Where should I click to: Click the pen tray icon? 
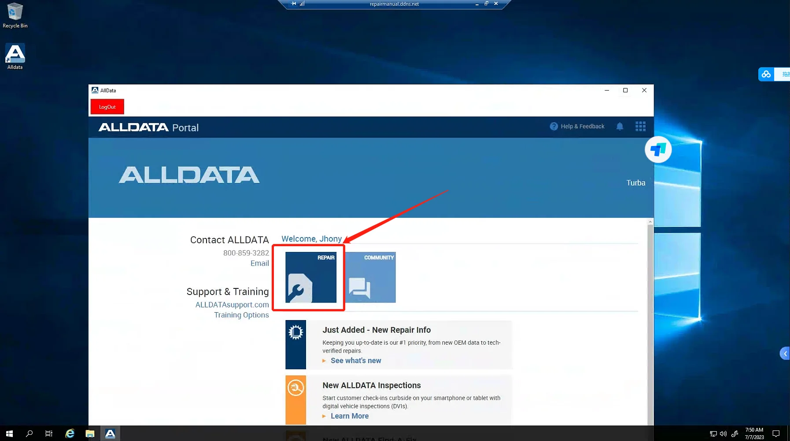pos(735,434)
